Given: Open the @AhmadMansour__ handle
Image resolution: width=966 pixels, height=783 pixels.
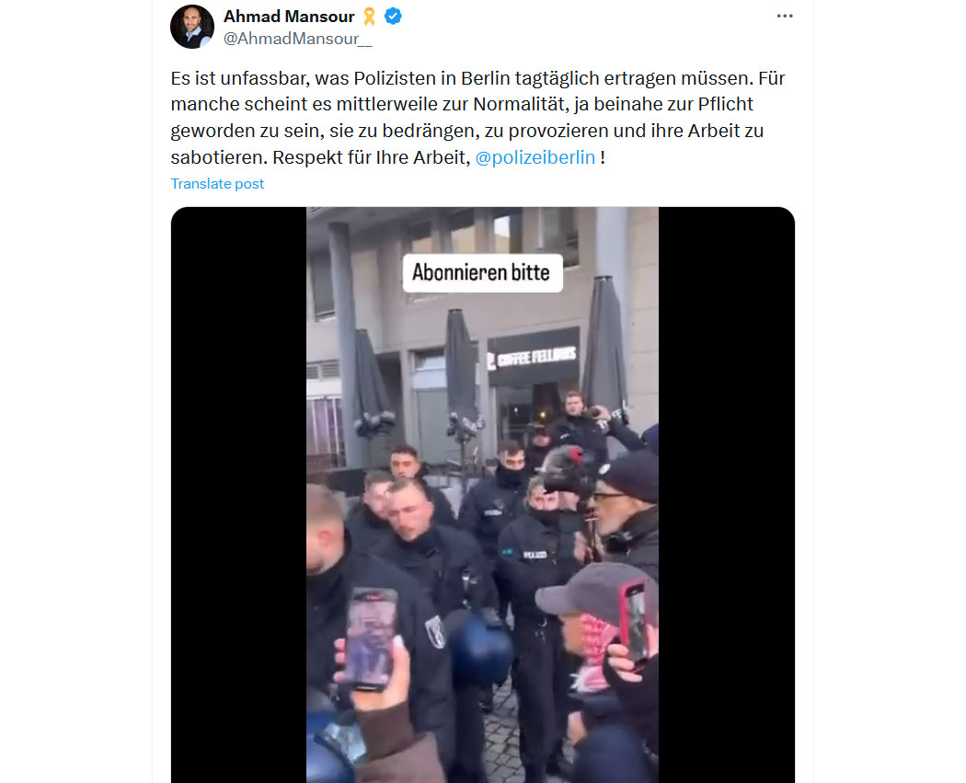Looking at the screenshot, I should click(297, 39).
